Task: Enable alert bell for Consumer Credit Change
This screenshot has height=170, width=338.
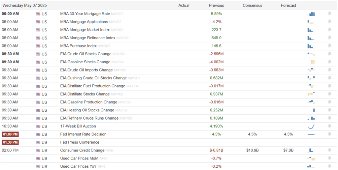Action: (329, 150)
